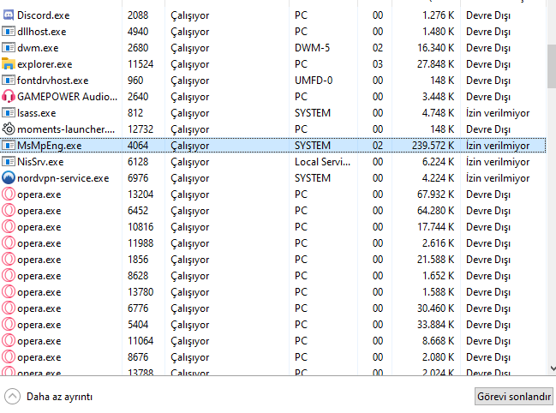Click the MsMpEng.exe process icon
The image size is (556, 413).
pyautogui.click(x=9, y=146)
